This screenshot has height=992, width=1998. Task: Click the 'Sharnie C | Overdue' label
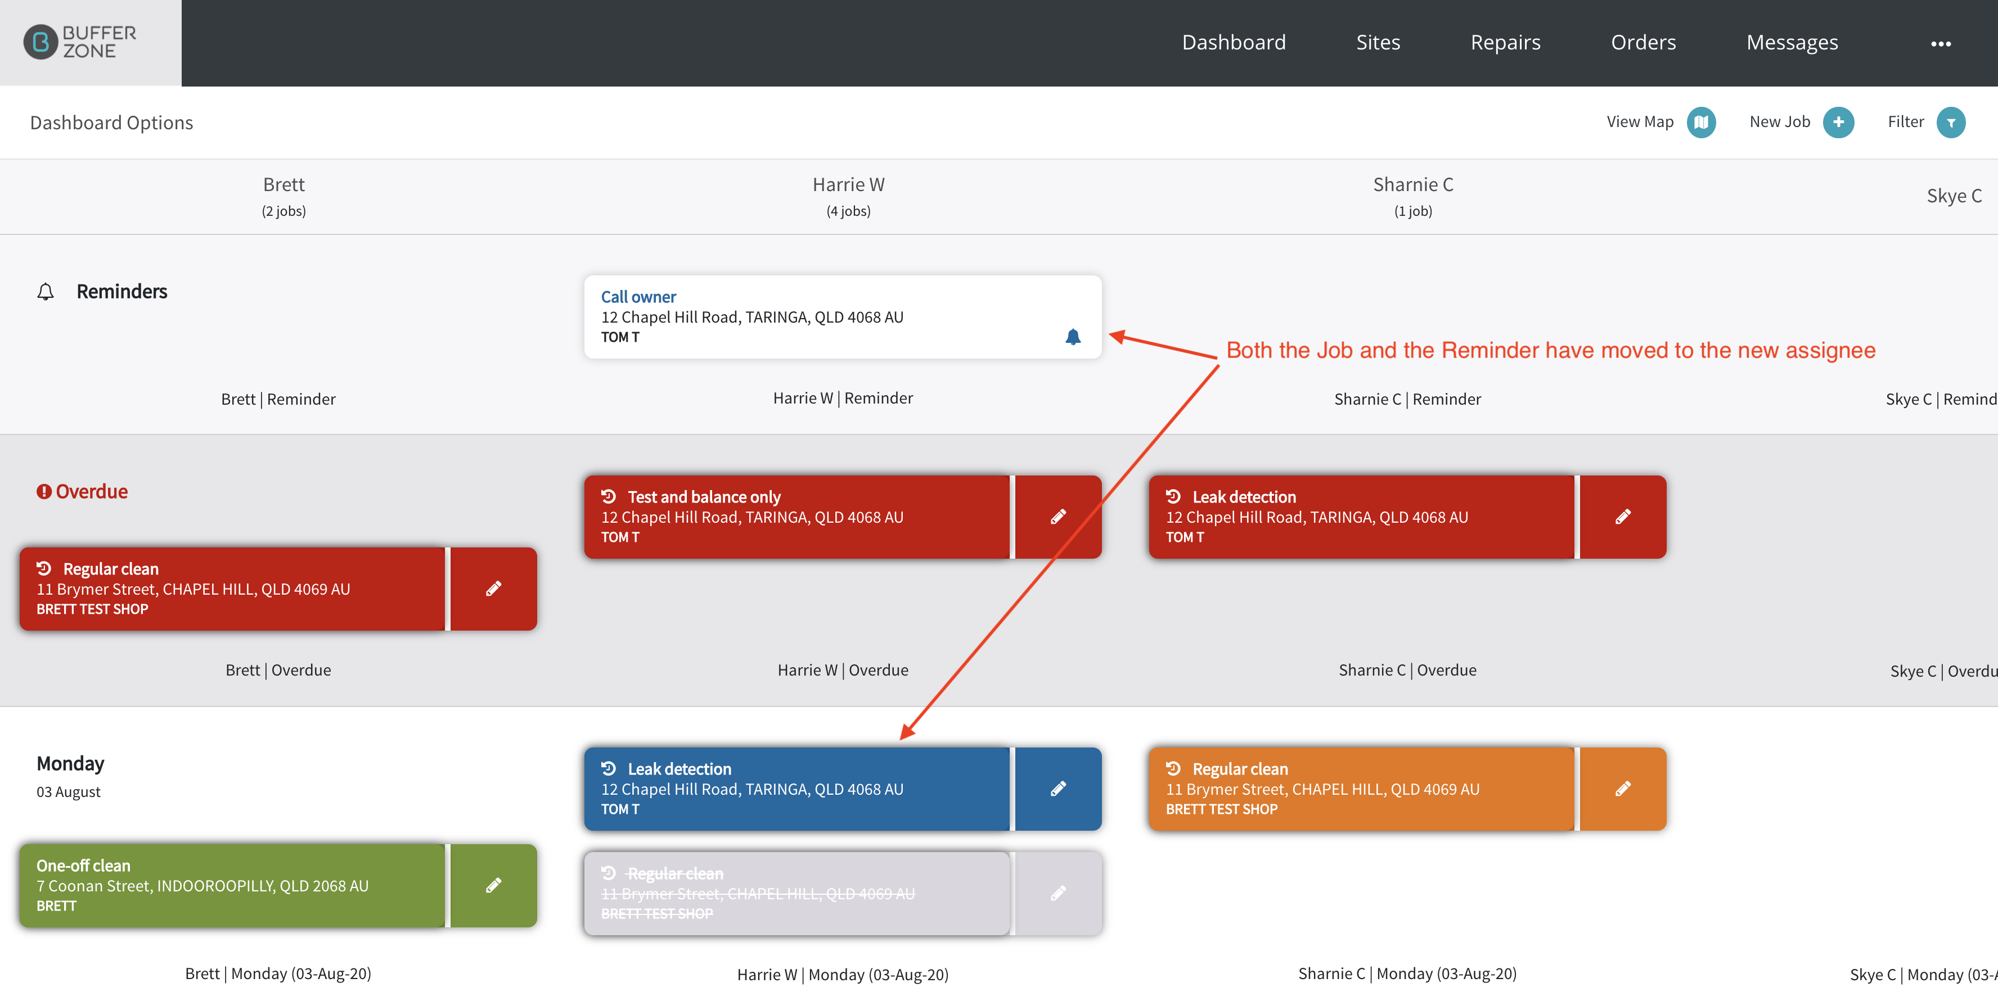tap(1407, 669)
